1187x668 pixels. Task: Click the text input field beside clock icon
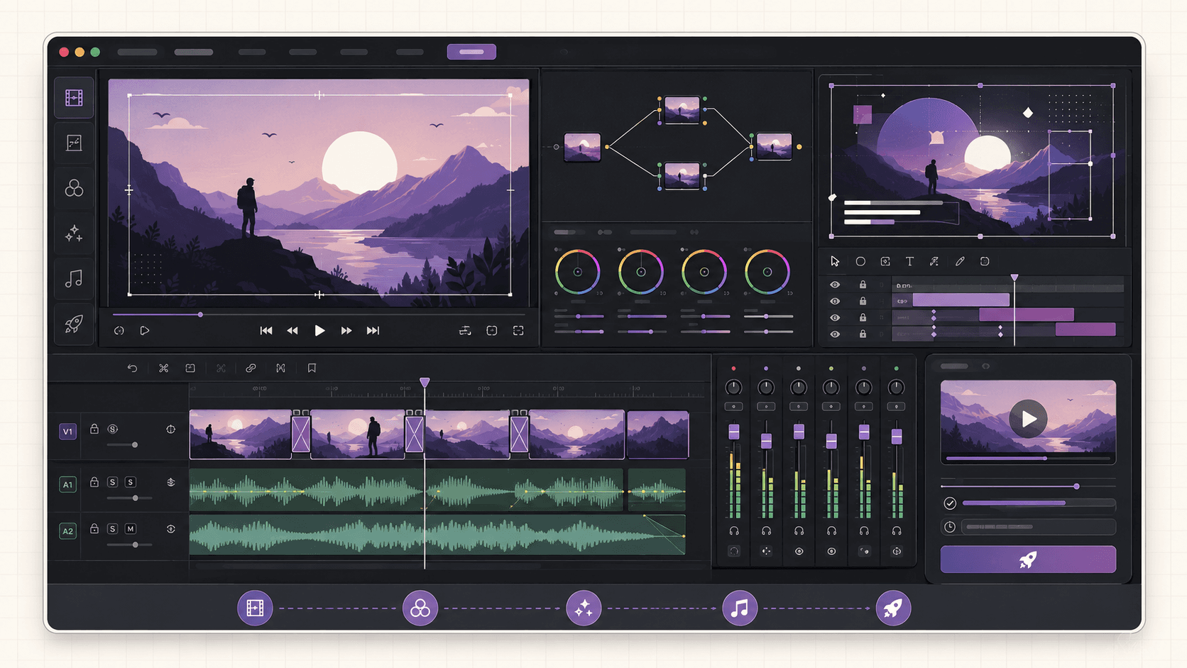[x=1039, y=527]
